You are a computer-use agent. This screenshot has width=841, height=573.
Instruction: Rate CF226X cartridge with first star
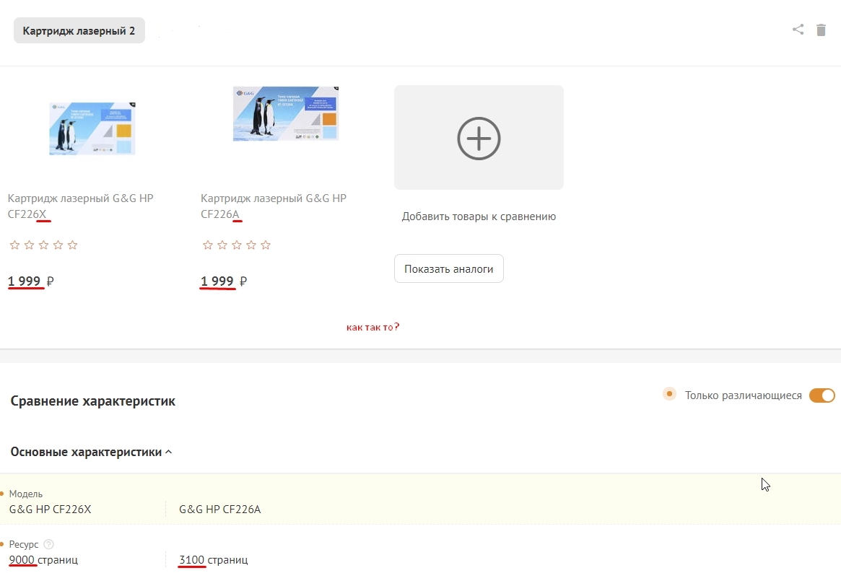[14, 245]
